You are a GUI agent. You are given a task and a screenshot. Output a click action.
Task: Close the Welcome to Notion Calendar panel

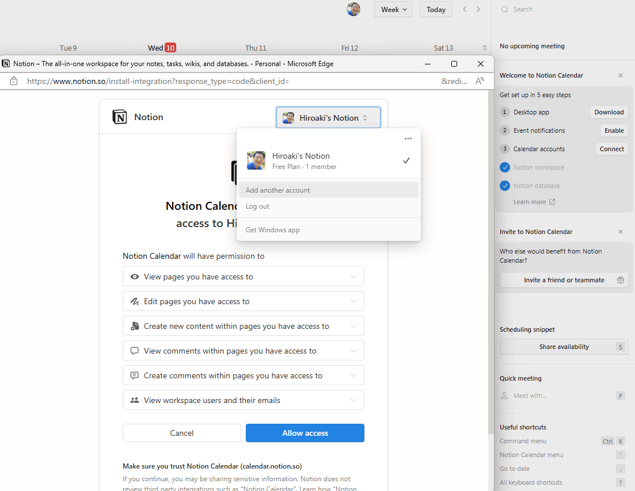[x=621, y=75]
